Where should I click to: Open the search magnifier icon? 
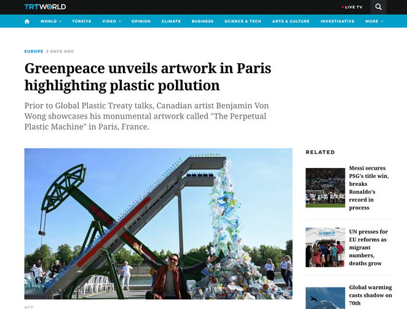(379, 7)
